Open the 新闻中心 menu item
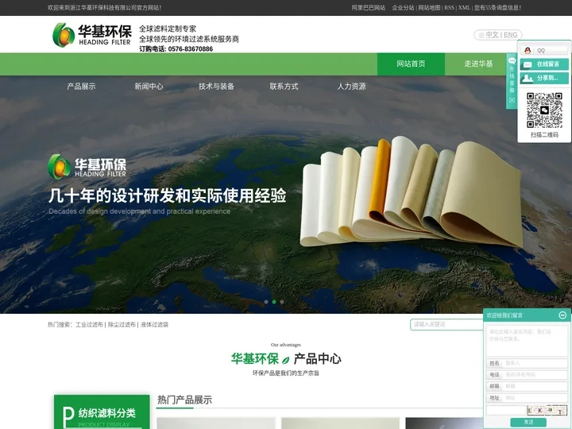Image resolution: width=572 pixels, height=429 pixels. coord(149,87)
